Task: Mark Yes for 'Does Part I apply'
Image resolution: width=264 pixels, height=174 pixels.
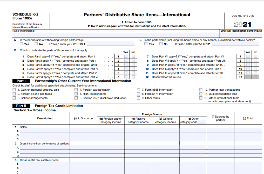Action: [126, 56]
